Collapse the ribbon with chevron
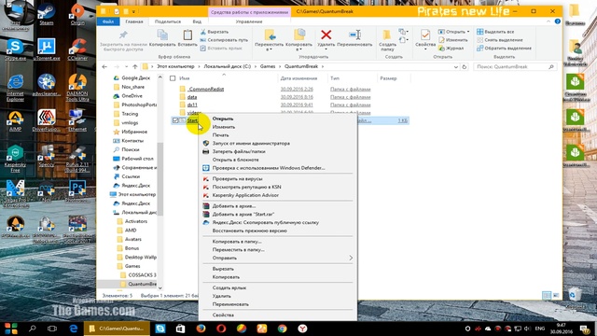 coord(548,21)
